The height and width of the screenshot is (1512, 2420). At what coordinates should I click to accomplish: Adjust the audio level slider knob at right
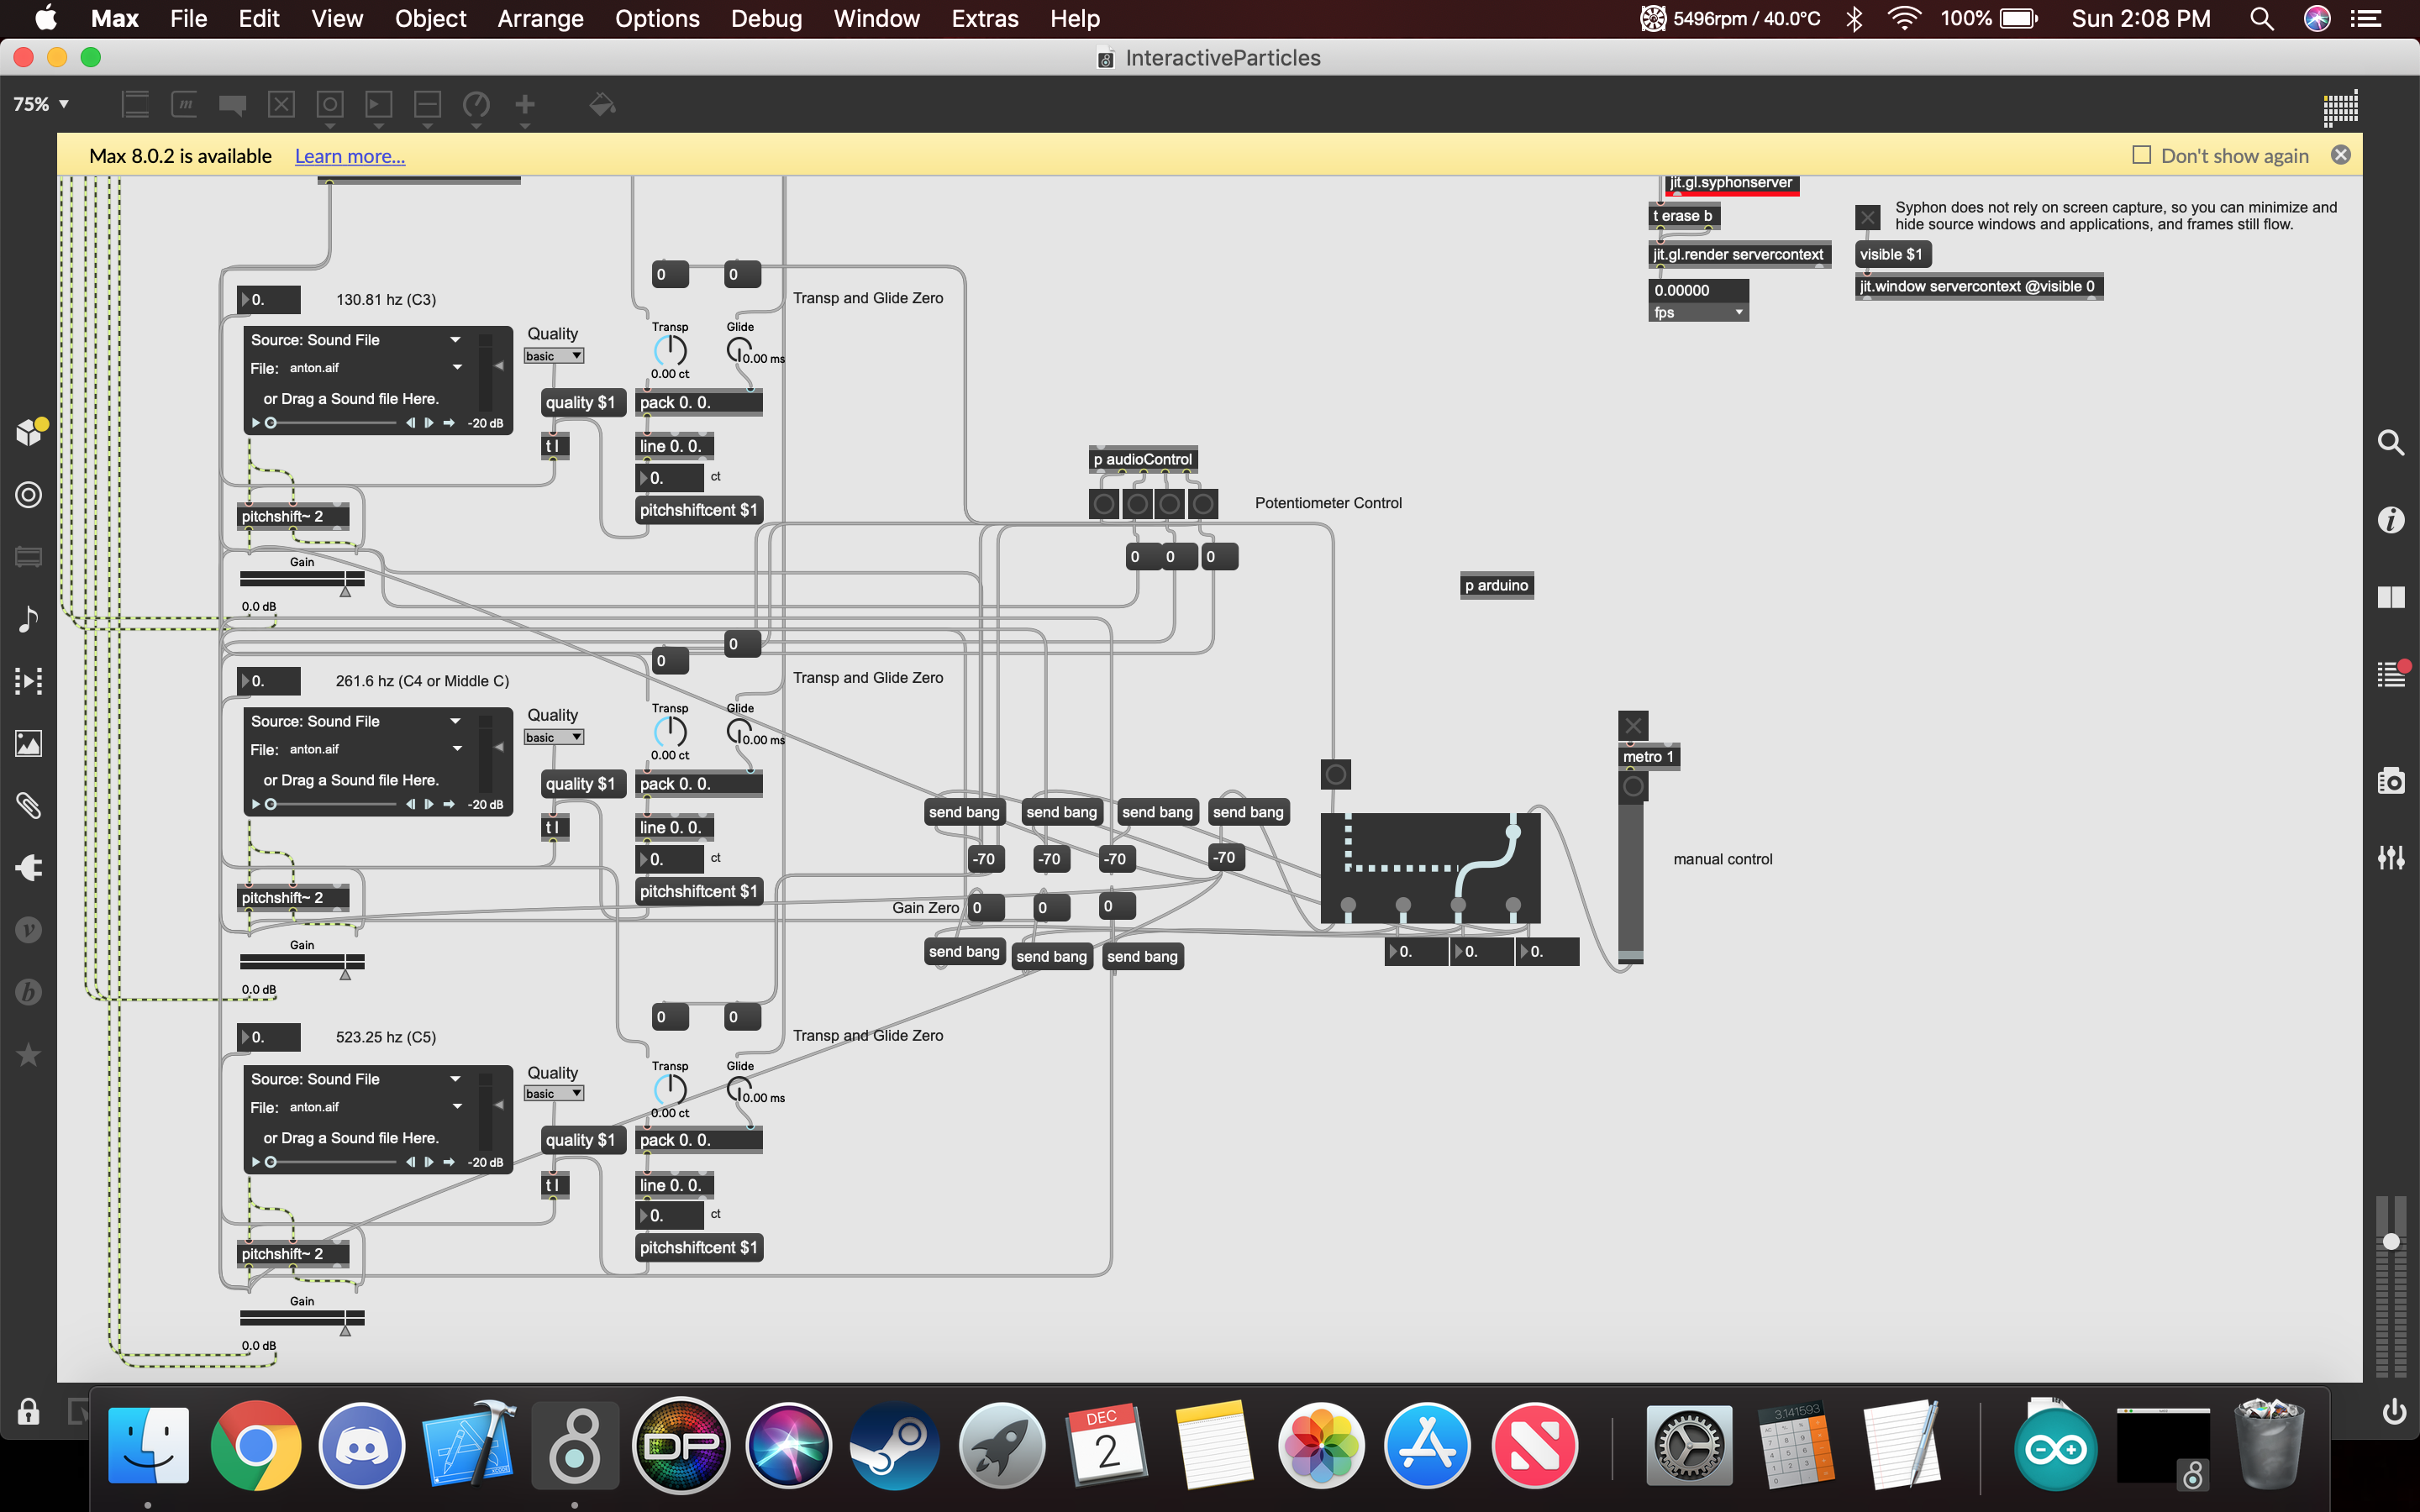tap(2391, 1241)
